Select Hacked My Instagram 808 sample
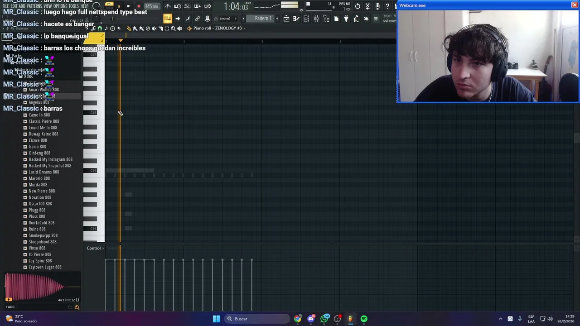This screenshot has height=326, width=580. click(50, 159)
